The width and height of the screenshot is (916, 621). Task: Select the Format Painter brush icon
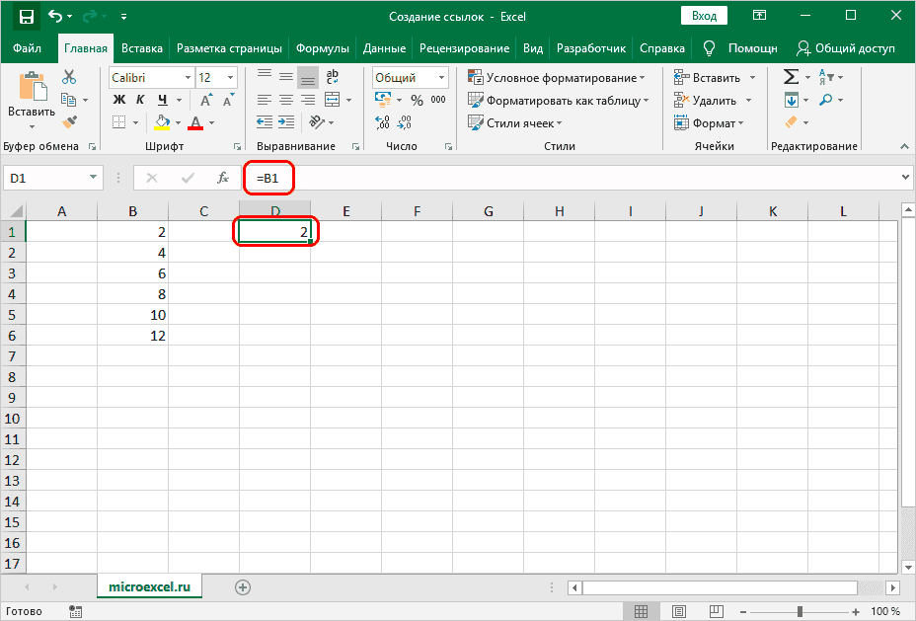click(69, 122)
